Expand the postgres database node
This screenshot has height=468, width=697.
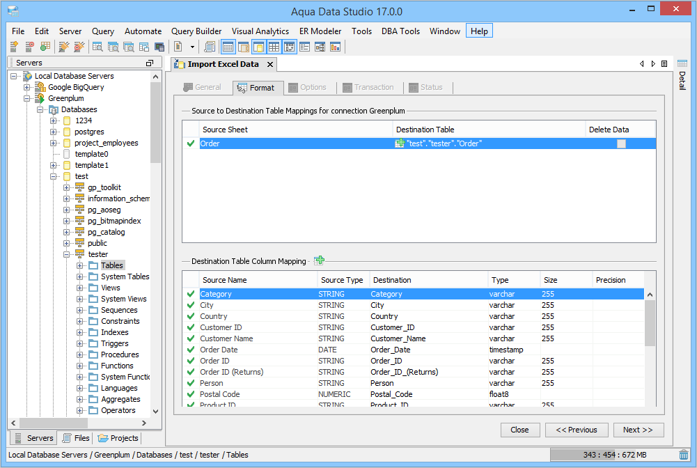pyautogui.click(x=54, y=132)
